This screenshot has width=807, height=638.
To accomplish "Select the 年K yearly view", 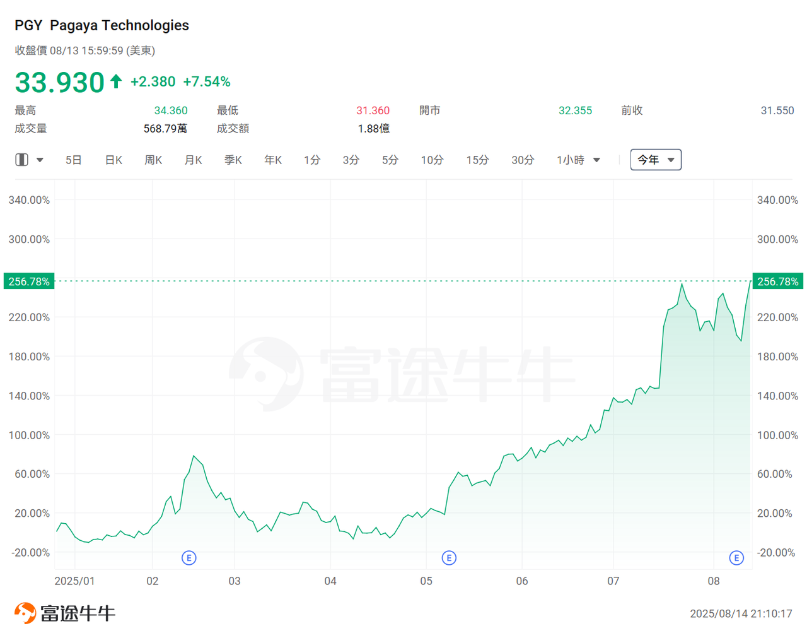I will pyautogui.click(x=272, y=160).
